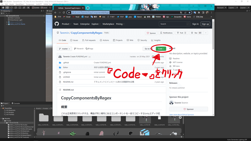
Task: Select the Move tool in Unity toolbar
Action: (x=7, y=8)
